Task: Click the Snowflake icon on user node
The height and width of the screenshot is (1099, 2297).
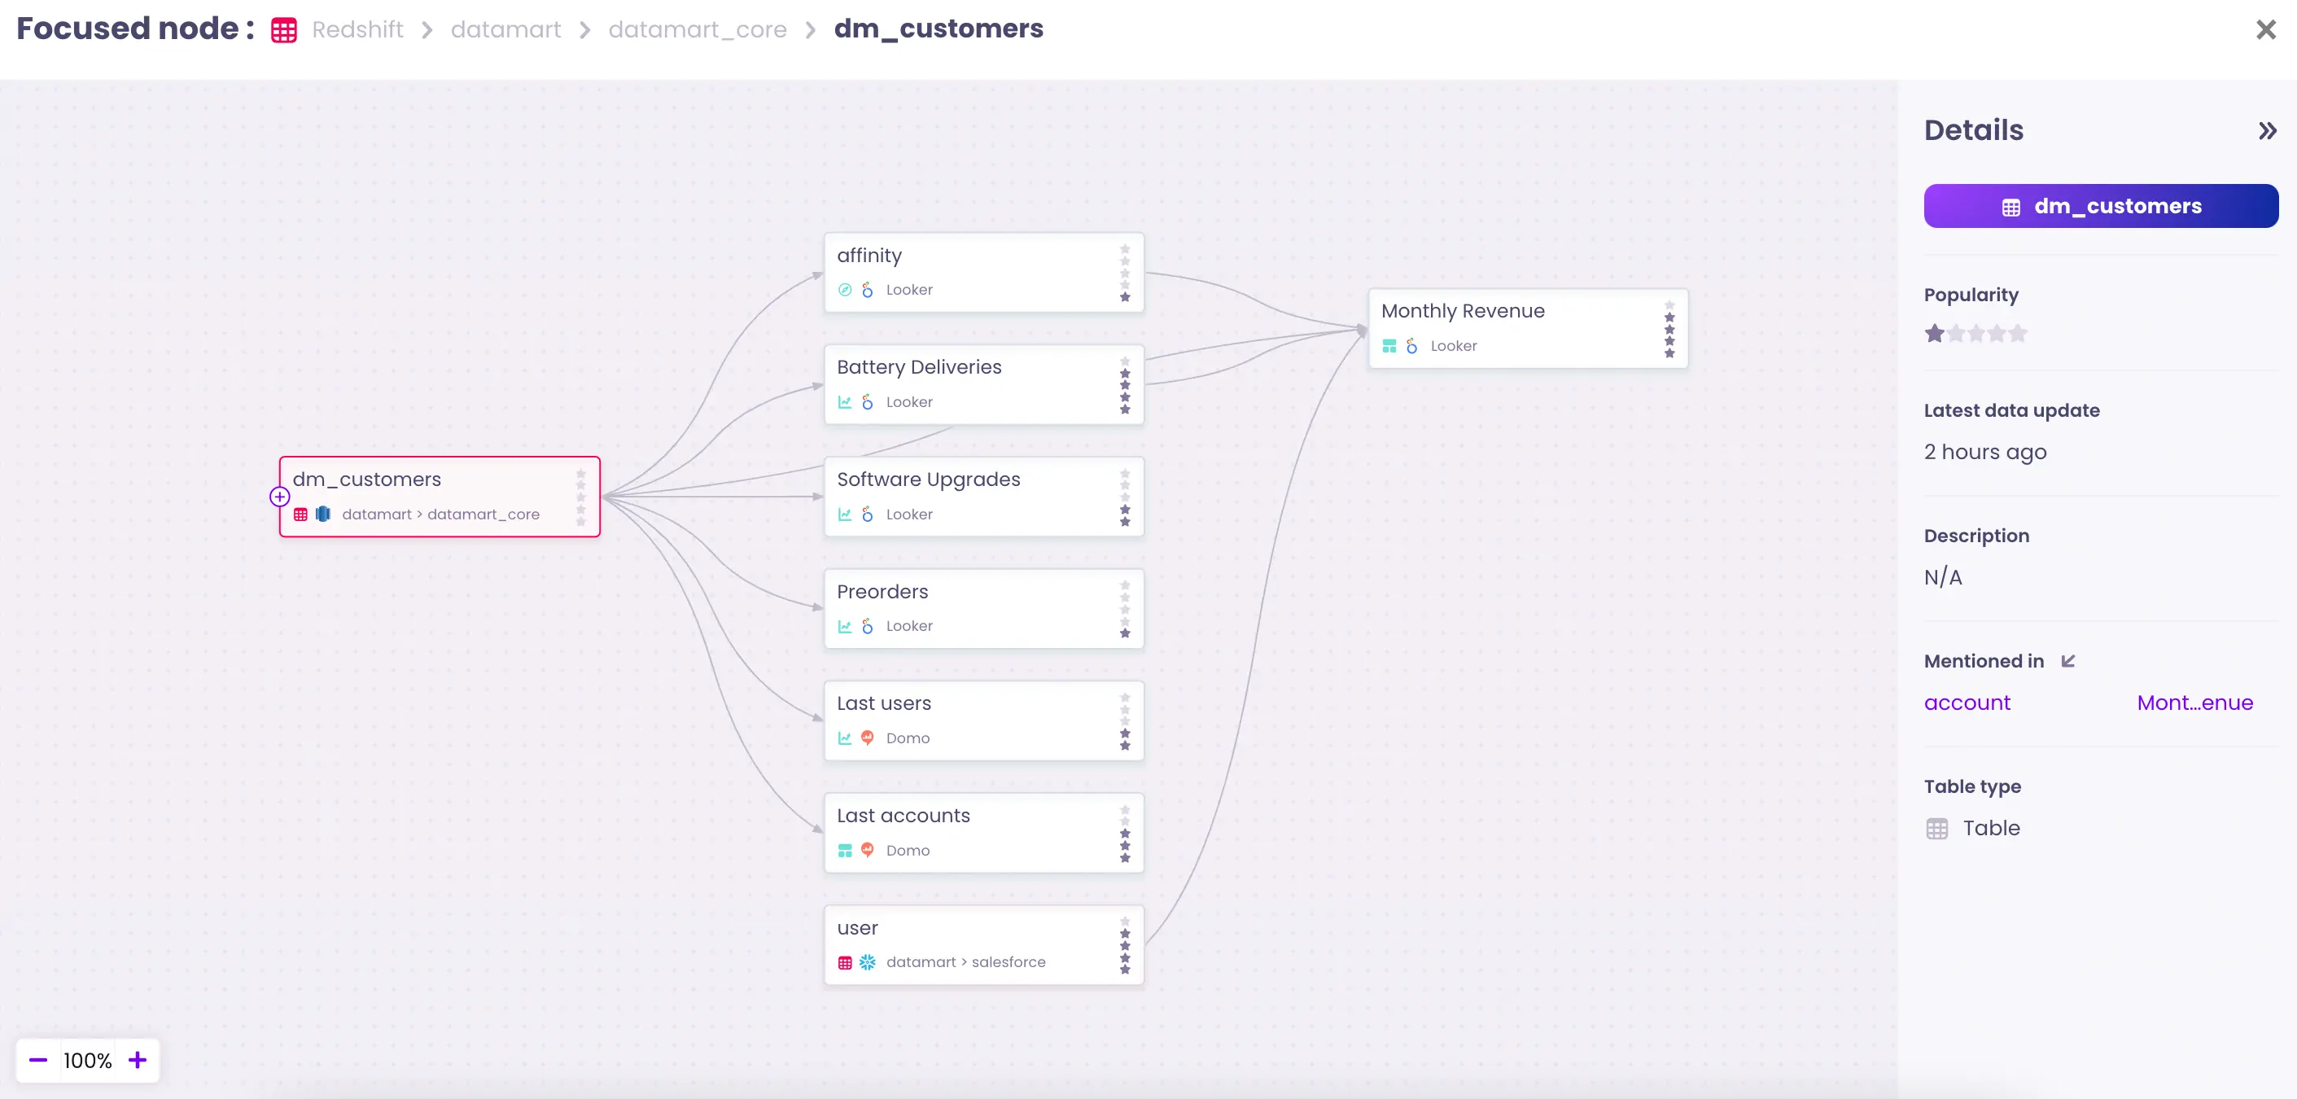Action: [867, 962]
